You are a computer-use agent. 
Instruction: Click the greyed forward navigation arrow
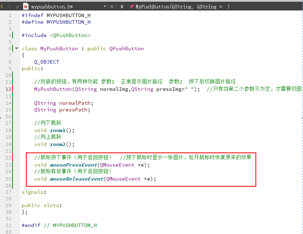click(x=9, y=7)
